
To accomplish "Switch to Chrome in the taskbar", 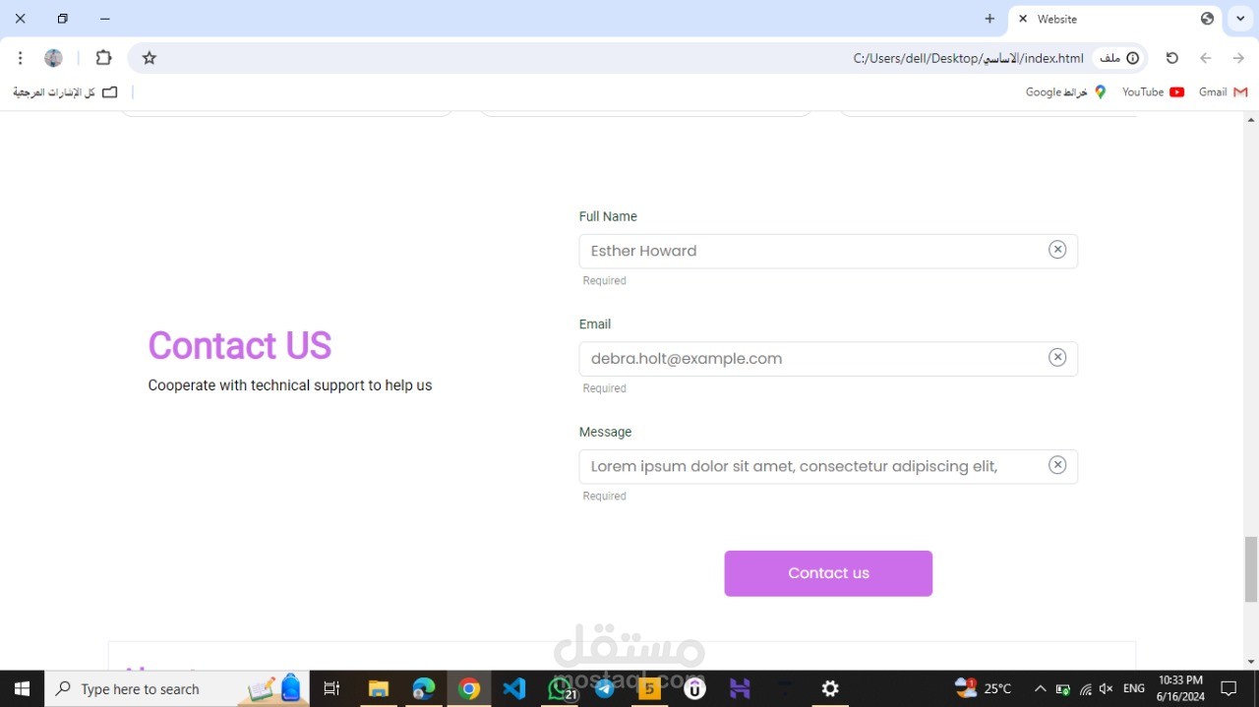I will (469, 688).
